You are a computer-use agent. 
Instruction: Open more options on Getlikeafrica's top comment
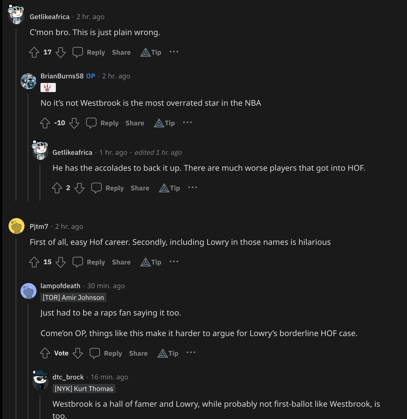(174, 52)
